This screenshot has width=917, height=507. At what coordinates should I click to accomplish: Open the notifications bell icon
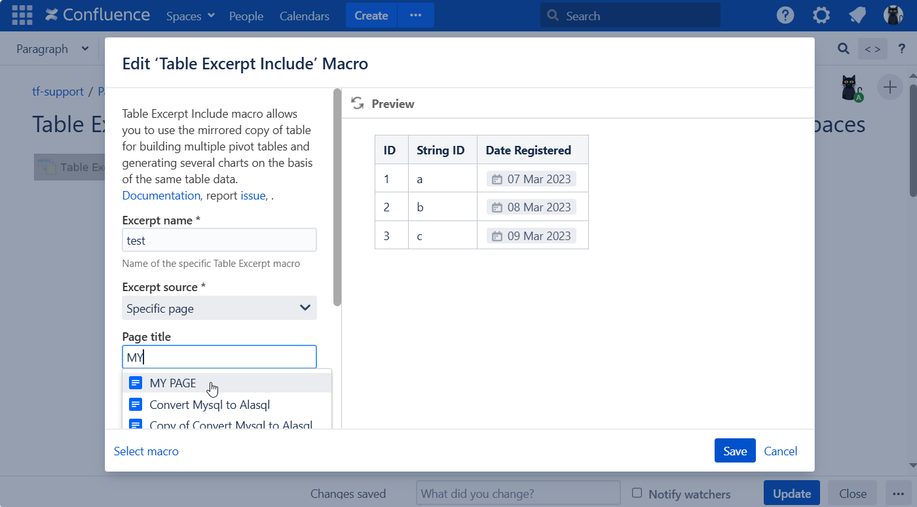pos(857,16)
